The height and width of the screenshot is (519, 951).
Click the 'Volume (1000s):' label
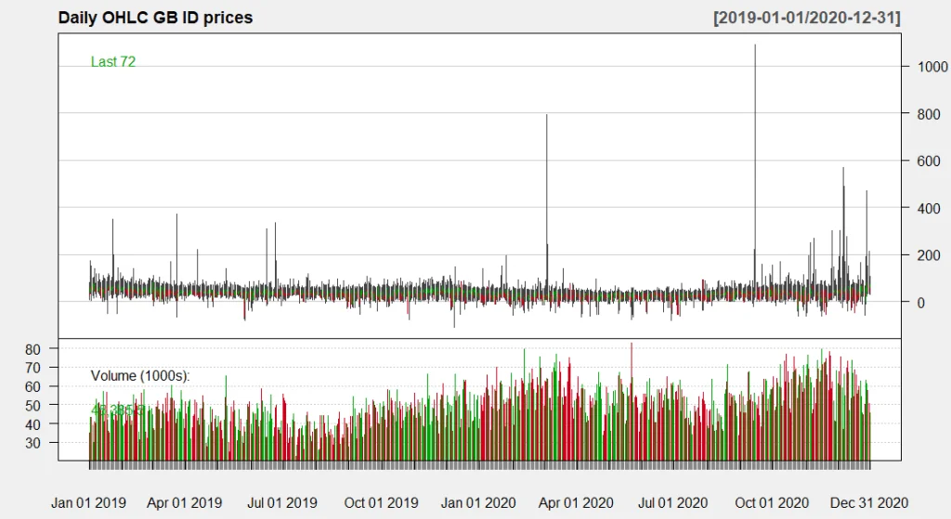(140, 375)
